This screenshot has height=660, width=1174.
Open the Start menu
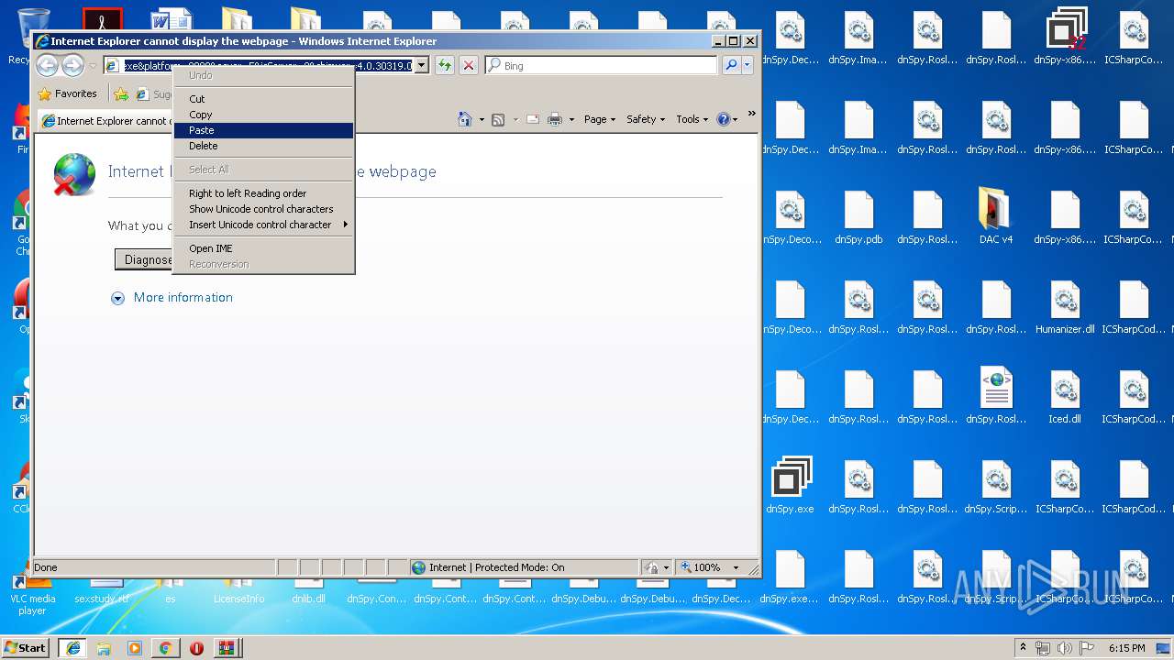26,647
